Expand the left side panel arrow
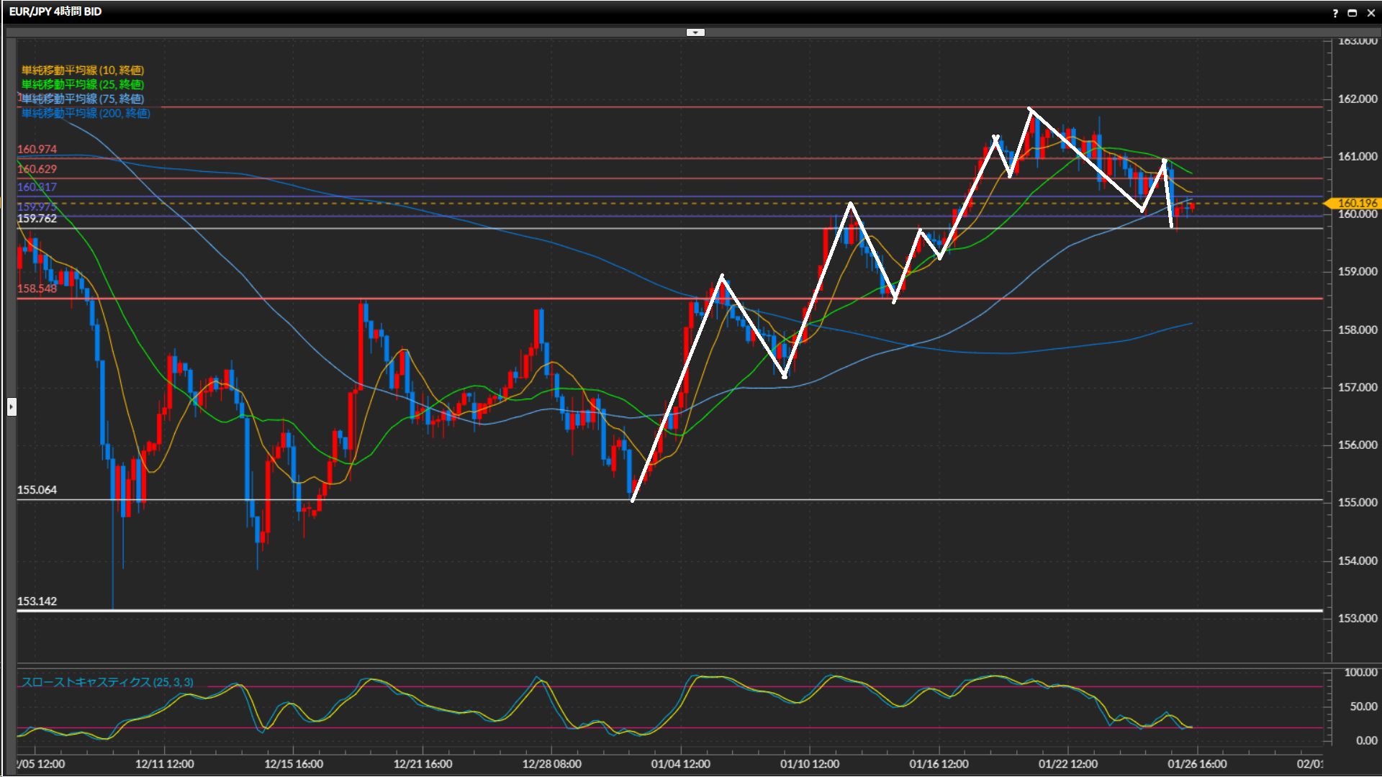This screenshot has height=777, width=1382. [12, 407]
